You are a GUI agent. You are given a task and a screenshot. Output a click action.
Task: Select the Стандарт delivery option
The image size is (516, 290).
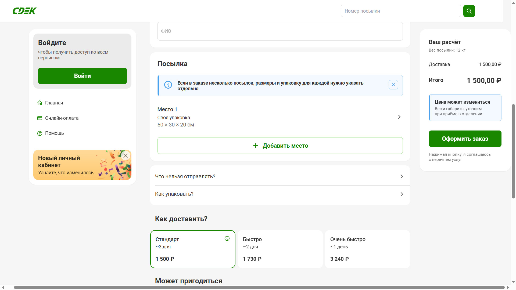(192, 249)
